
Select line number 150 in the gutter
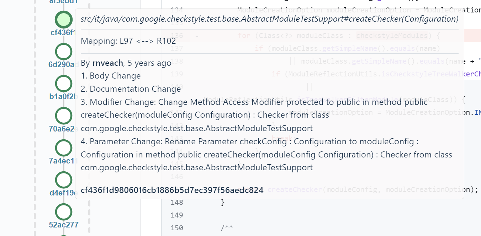pos(177,228)
